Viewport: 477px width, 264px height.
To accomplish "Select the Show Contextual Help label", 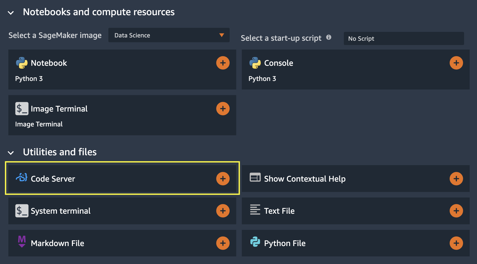I will click(305, 179).
